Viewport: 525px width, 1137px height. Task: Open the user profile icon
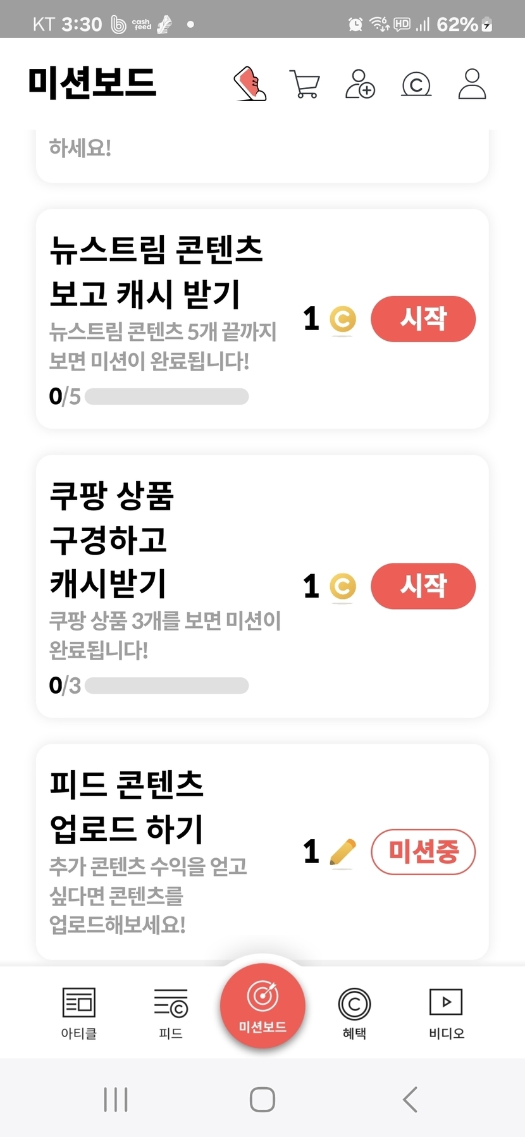(x=472, y=83)
